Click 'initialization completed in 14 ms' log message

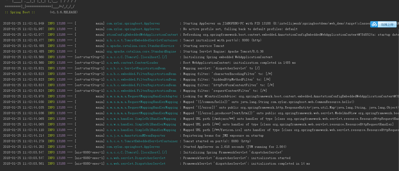(247, 164)
